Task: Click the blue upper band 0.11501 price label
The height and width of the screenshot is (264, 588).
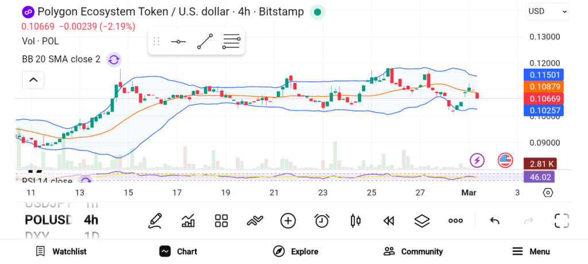Action: [x=543, y=74]
